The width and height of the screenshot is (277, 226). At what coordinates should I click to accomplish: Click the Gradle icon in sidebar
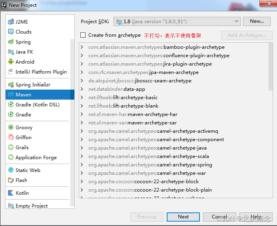click(x=11, y=114)
